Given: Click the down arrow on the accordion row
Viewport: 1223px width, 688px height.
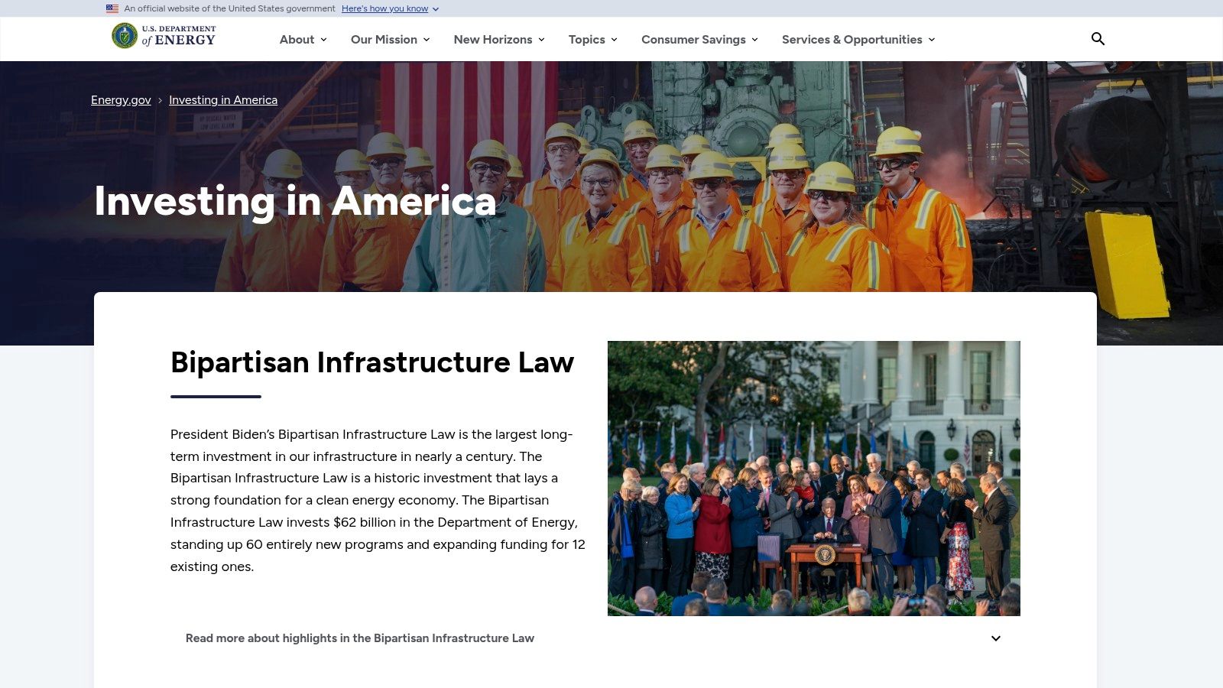Looking at the screenshot, I should click(x=995, y=638).
